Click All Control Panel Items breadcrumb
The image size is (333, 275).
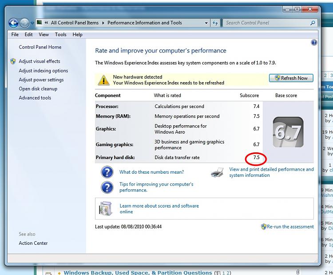pos(75,23)
